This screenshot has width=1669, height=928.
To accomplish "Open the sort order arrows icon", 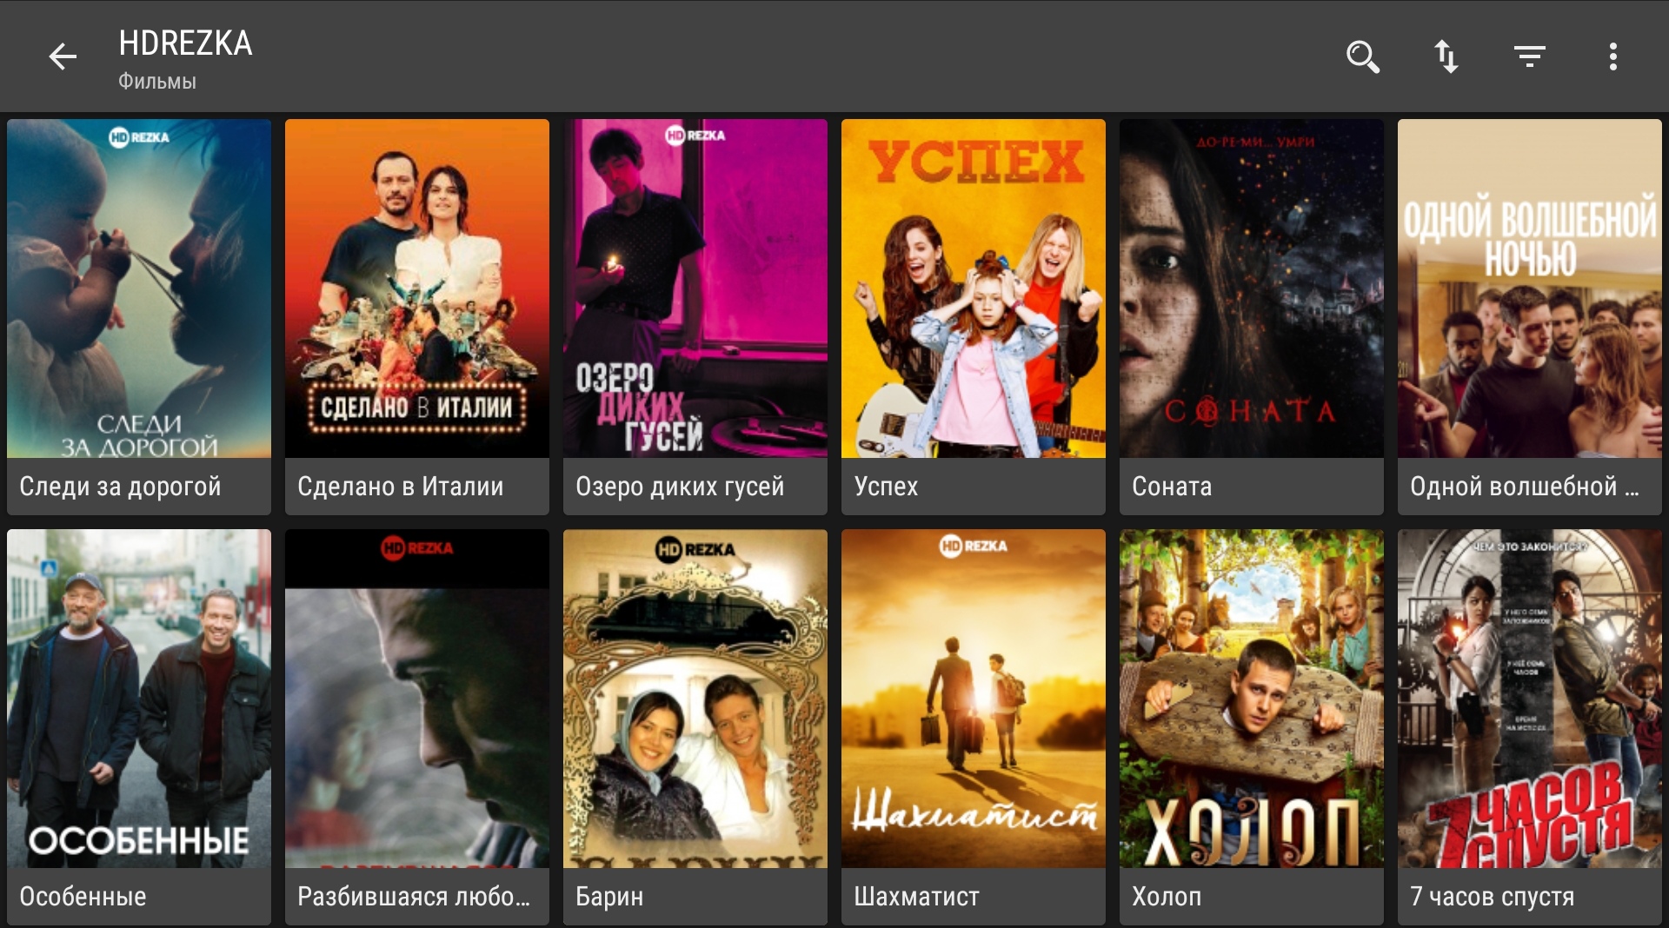I will click(x=1446, y=57).
